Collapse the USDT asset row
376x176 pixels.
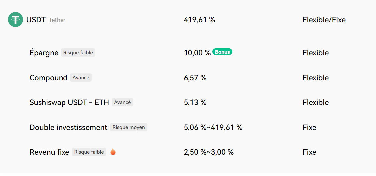(x=188, y=20)
